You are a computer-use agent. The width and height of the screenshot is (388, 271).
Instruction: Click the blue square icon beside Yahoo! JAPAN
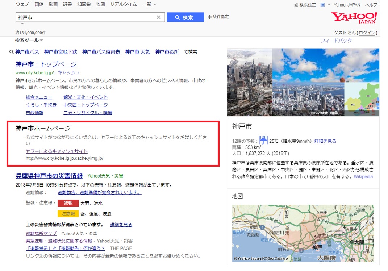[322, 5]
